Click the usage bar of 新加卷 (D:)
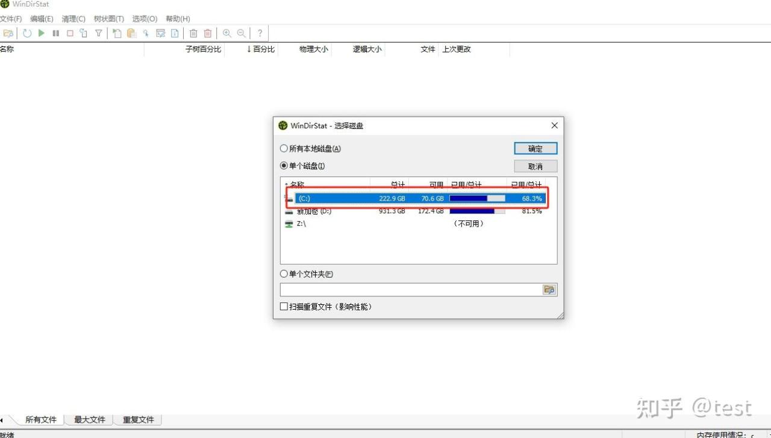This screenshot has height=438, width=771. click(477, 211)
